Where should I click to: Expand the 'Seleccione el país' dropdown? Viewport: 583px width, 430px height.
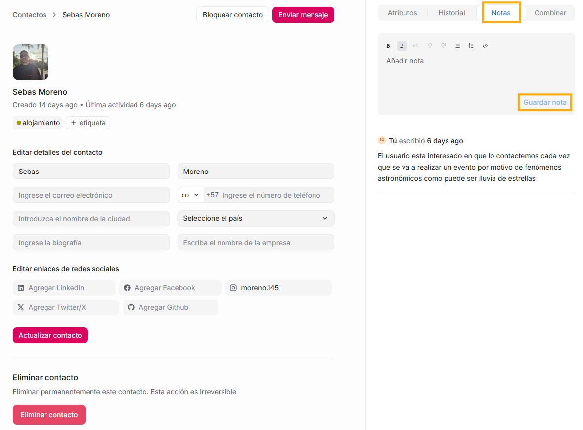(x=255, y=218)
